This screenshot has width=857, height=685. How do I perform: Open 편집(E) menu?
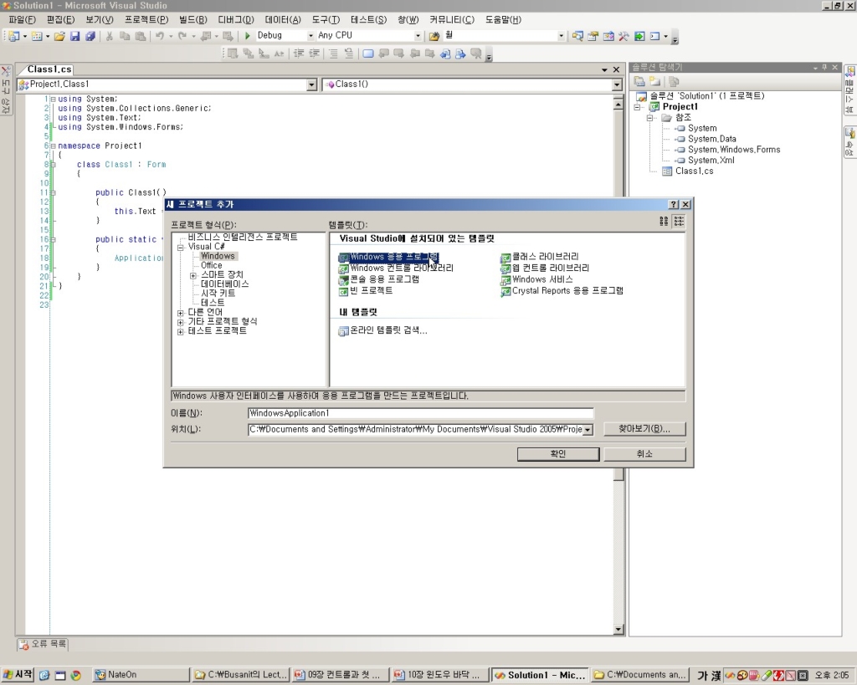click(x=60, y=20)
